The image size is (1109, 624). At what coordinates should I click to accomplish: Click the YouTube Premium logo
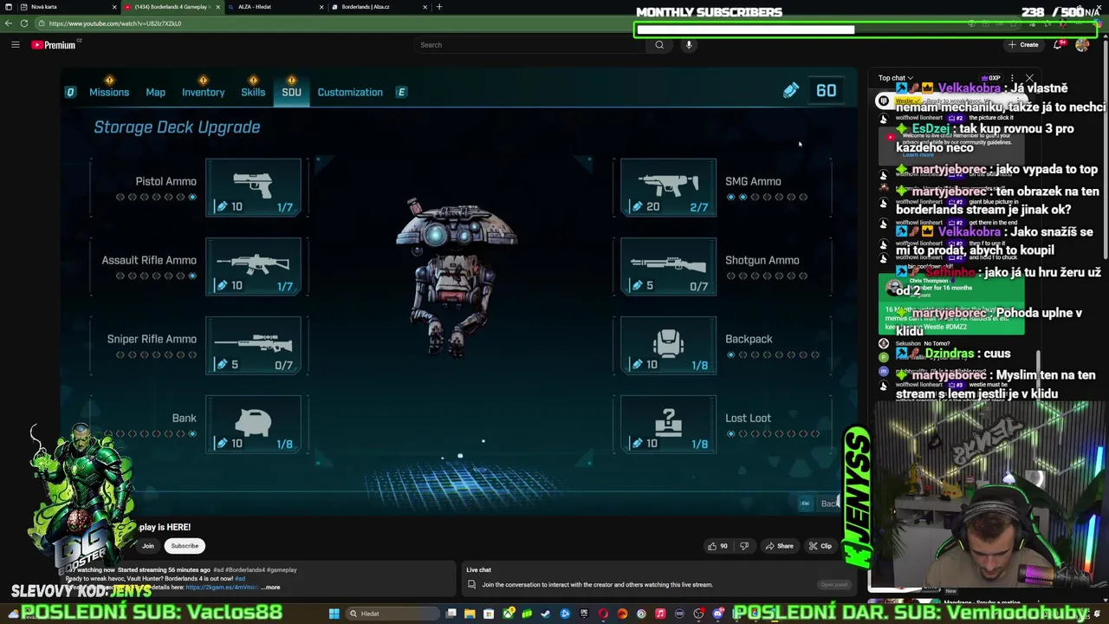point(54,45)
